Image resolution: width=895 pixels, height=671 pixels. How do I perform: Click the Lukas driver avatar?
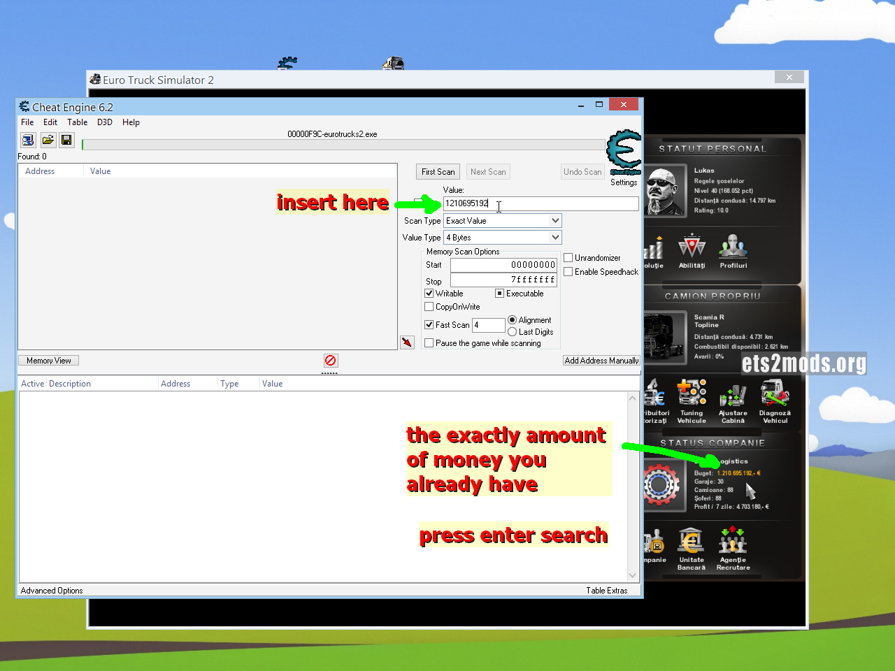tap(664, 192)
